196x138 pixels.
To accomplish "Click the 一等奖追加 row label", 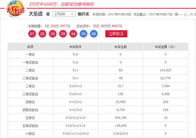I will click(x=30, y=62).
